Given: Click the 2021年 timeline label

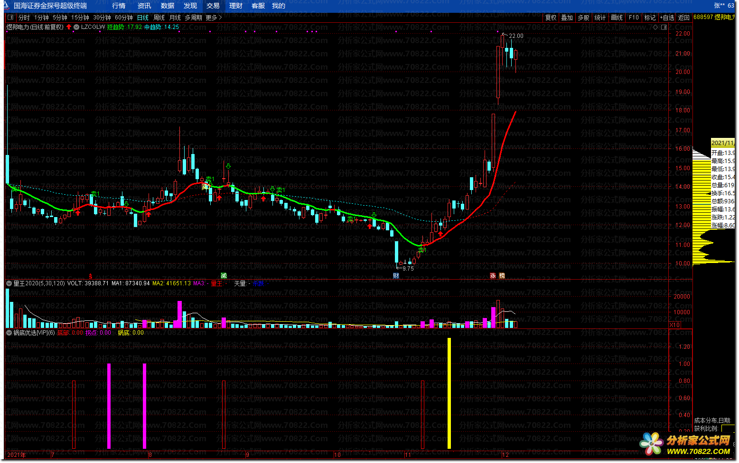Looking at the screenshot, I should pyautogui.click(x=17, y=454).
